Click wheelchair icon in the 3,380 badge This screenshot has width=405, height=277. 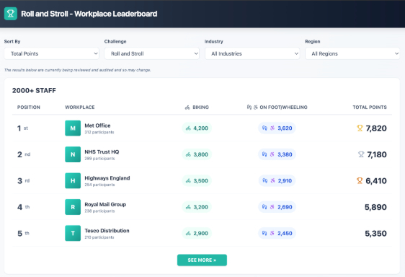tap(272, 154)
